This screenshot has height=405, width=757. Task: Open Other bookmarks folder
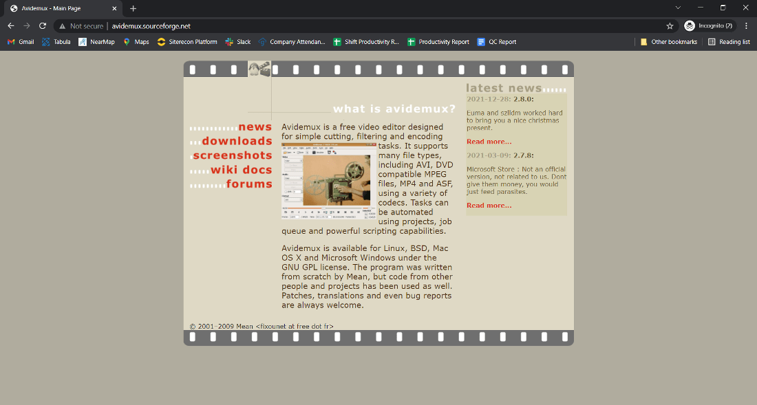coord(669,42)
